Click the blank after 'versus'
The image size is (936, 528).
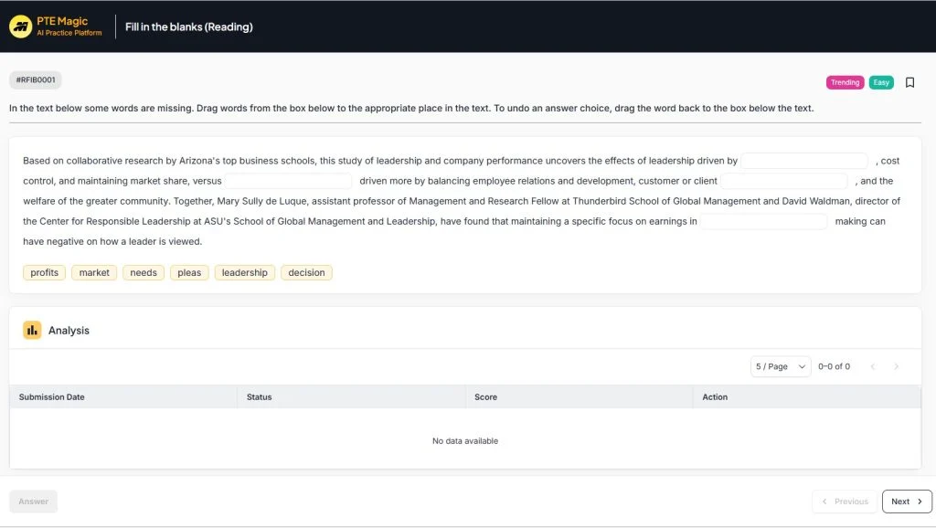289,181
